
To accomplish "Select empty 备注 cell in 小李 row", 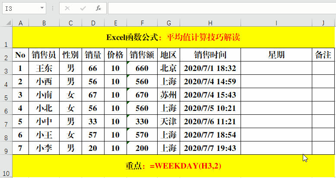I will (323, 148).
